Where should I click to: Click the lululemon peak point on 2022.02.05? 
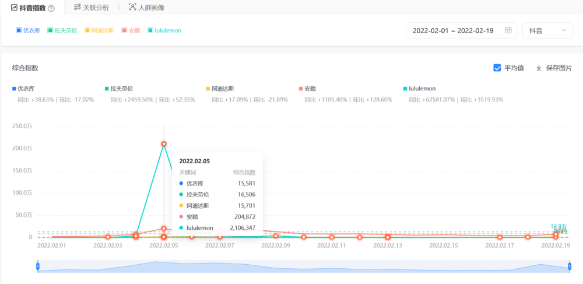click(164, 143)
